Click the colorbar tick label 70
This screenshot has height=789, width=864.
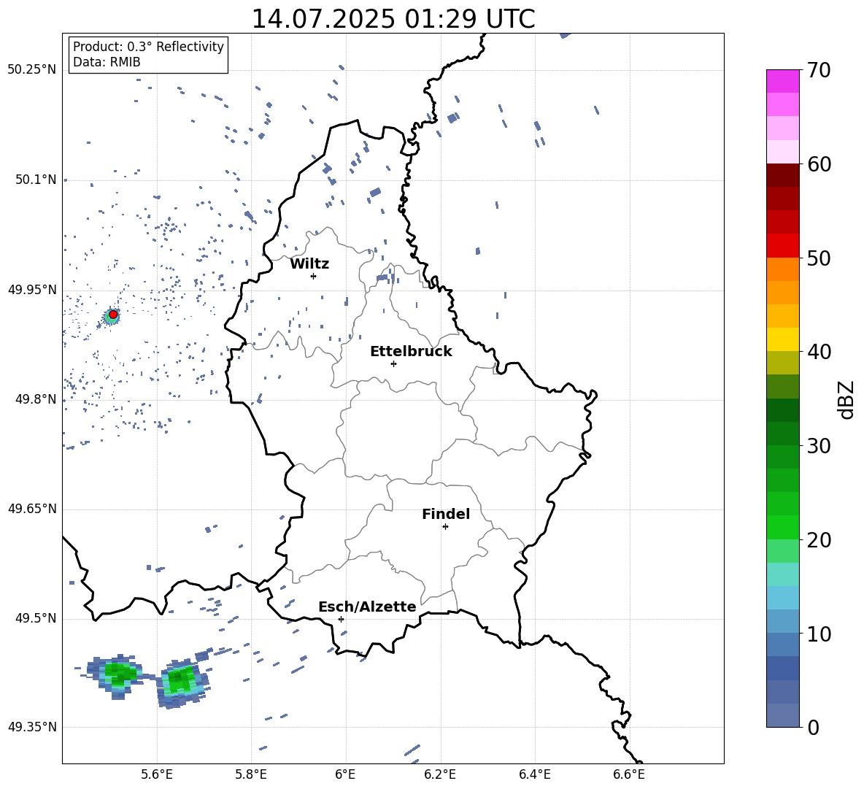(819, 70)
